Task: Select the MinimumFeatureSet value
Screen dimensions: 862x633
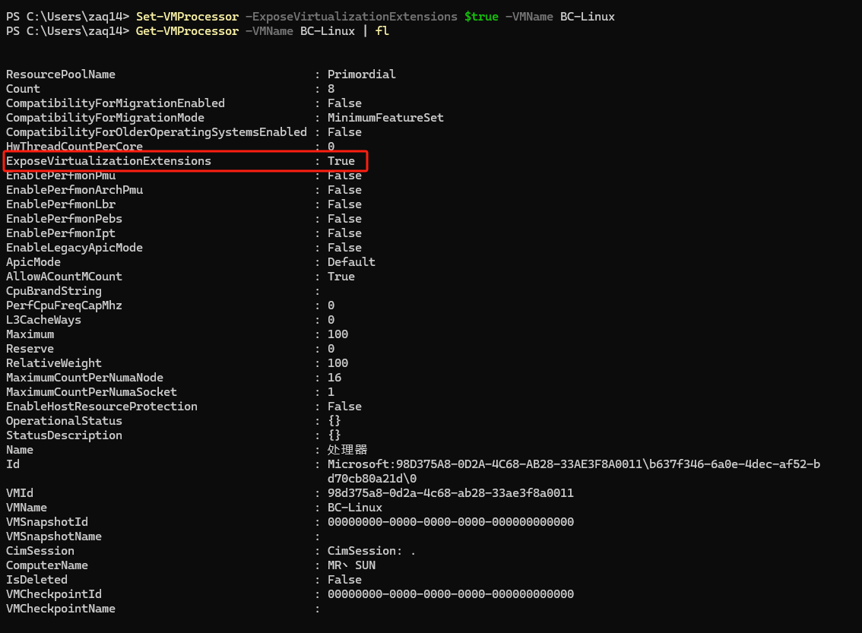Action: pos(385,118)
